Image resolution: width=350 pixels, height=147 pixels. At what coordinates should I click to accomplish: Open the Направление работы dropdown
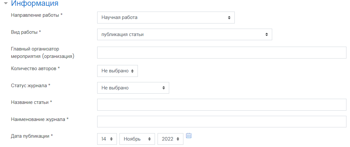click(166, 18)
